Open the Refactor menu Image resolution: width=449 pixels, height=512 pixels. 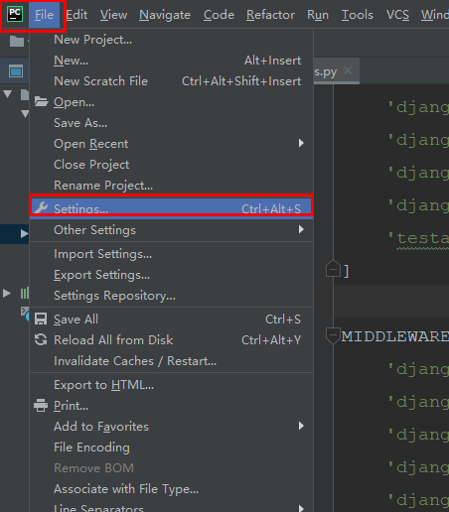[x=270, y=15]
